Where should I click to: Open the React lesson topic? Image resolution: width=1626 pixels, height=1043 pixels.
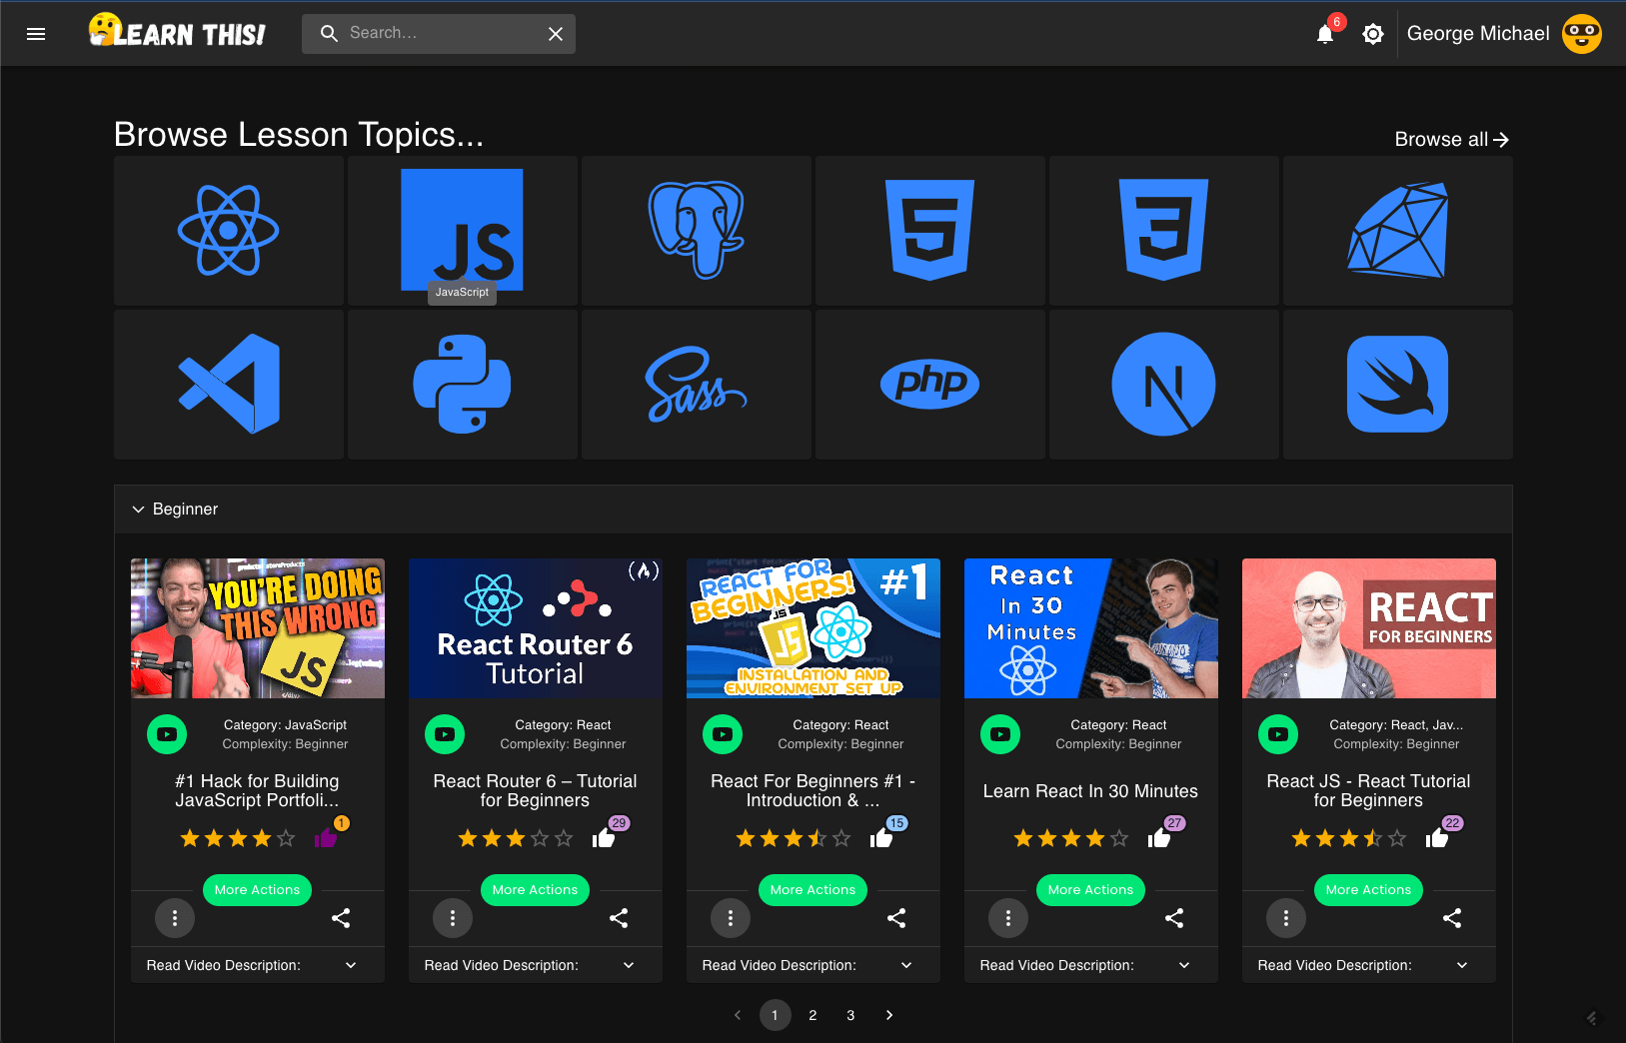[229, 231]
